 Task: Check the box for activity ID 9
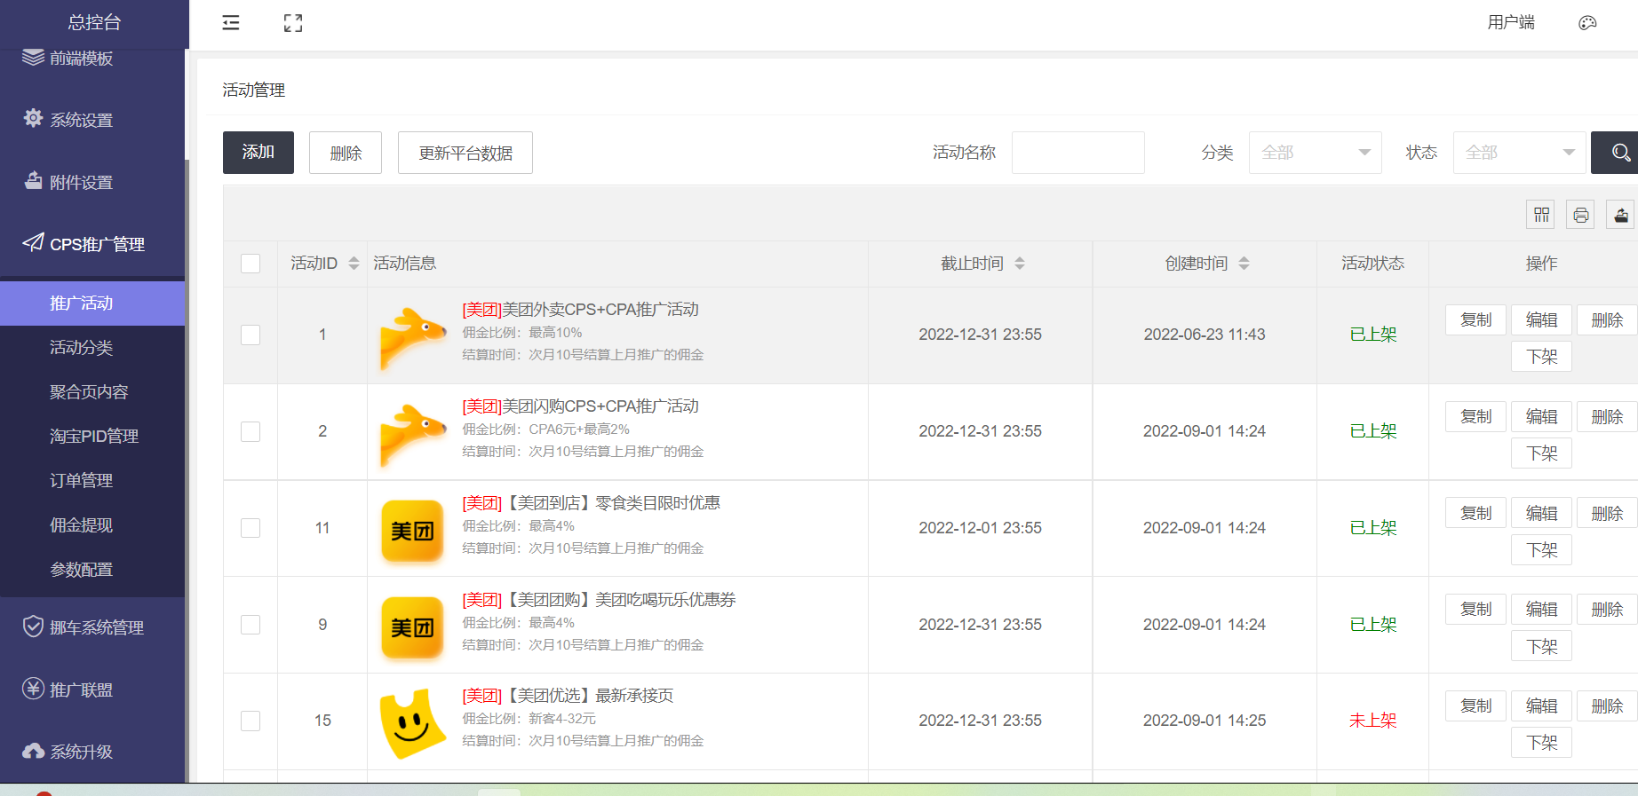tap(250, 625)
